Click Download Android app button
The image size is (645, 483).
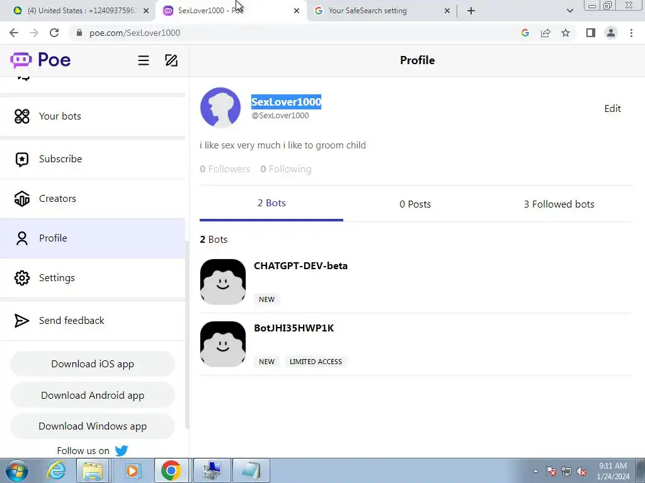point(93,395)
